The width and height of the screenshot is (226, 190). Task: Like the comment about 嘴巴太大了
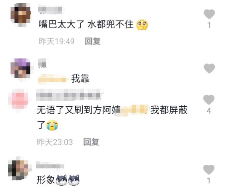pos(209,14)
